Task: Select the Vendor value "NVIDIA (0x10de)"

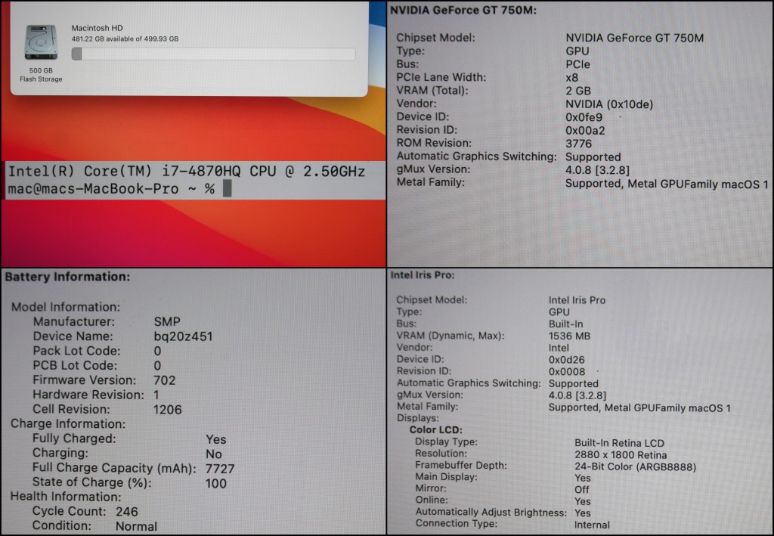Action: (x=609, y=104)
